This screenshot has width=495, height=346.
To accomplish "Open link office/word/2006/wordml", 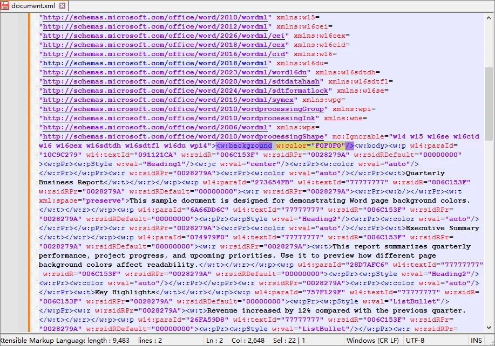I will (155, 127).
